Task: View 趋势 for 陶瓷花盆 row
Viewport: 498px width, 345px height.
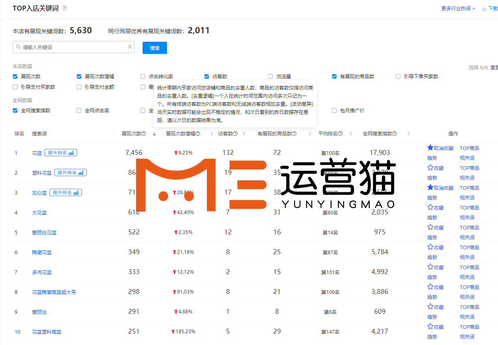Action: [432, 257]
